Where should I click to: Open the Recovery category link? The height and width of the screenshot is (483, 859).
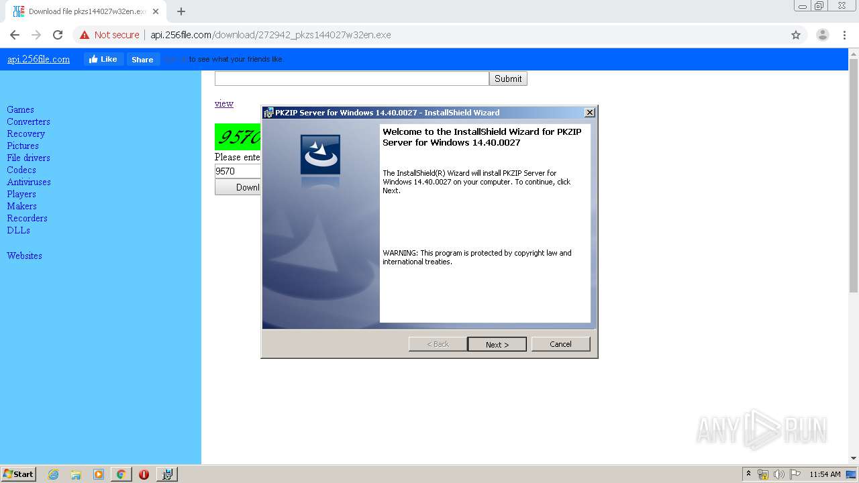26,133
